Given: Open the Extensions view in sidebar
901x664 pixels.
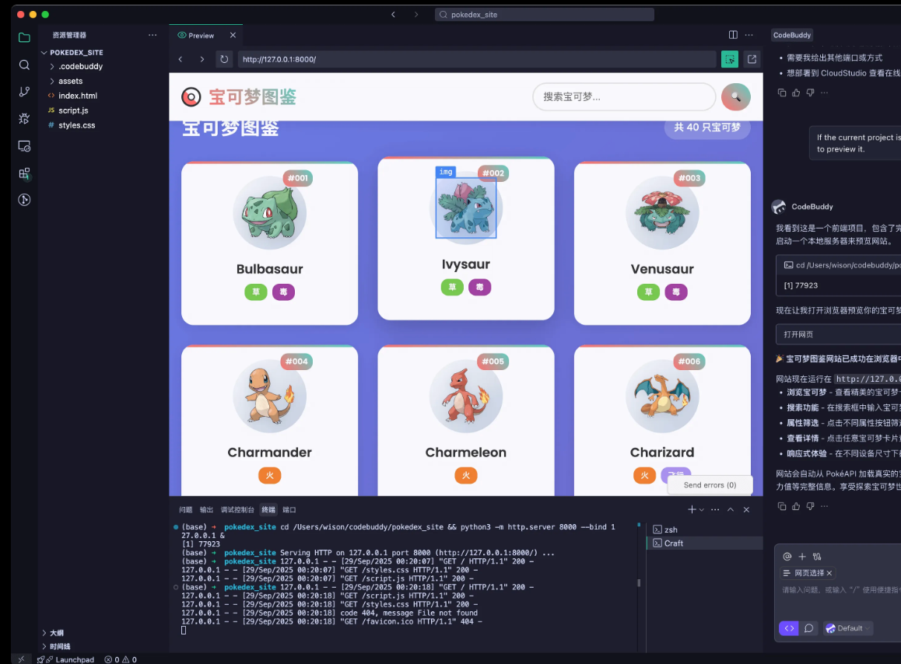Looking at the screenshot, I should pyautogui.click(x=24, y=173).
